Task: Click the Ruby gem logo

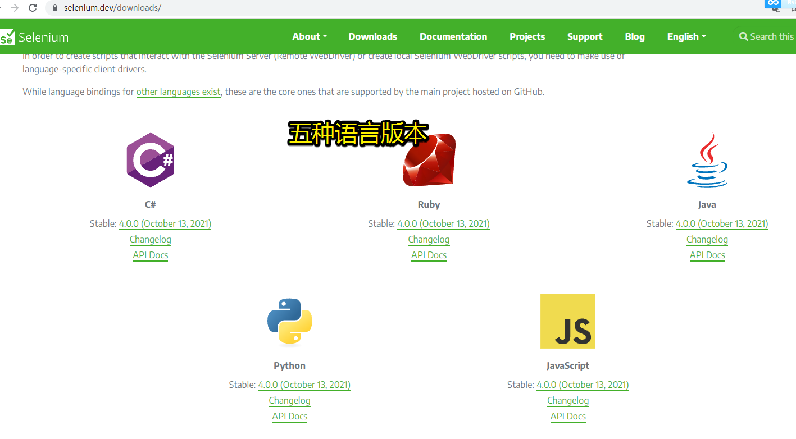Action: (429, 159)
